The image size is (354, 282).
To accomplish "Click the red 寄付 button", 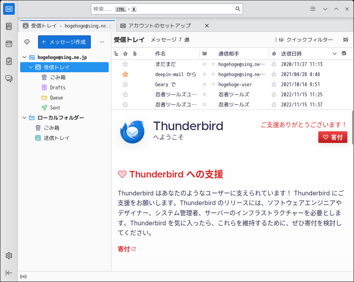I will click(x=333, y=137).
